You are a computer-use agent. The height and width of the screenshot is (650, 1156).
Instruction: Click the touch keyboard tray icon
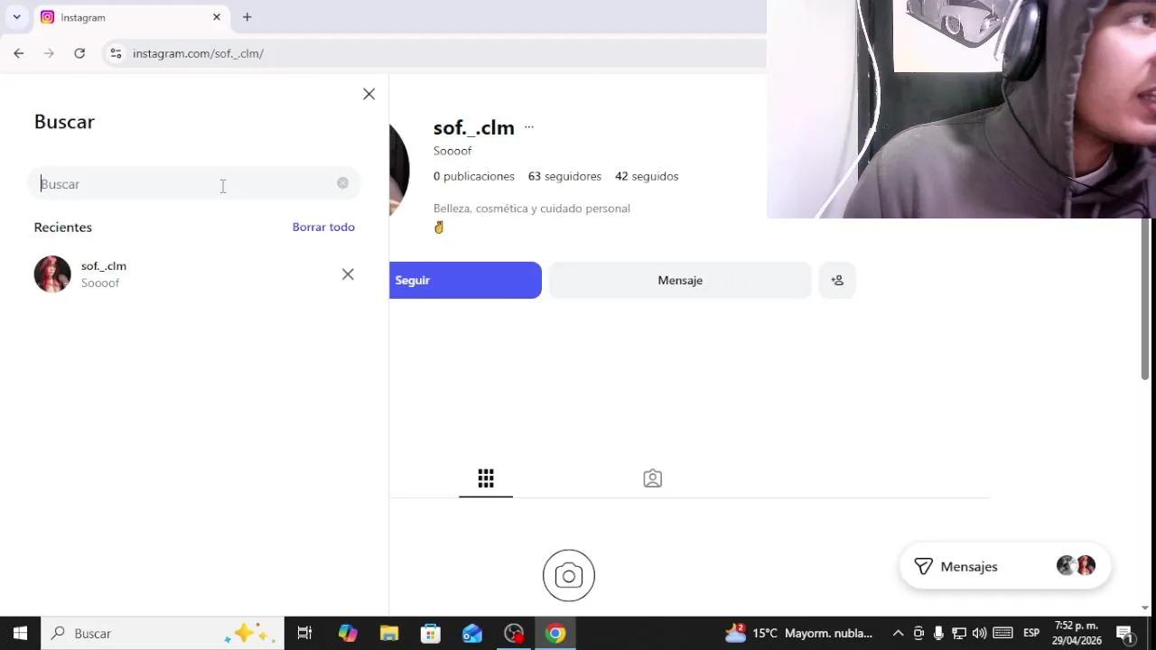pyautogui.click(x=1002, y=633)
